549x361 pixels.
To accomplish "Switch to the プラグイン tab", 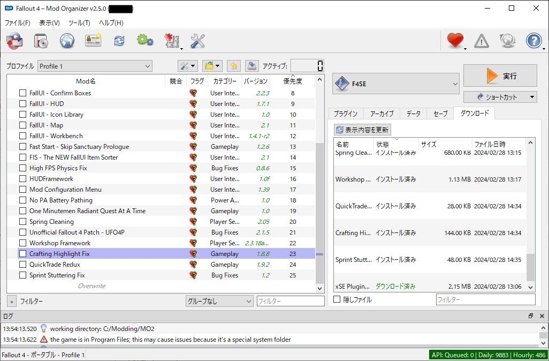I will (346, 114).
